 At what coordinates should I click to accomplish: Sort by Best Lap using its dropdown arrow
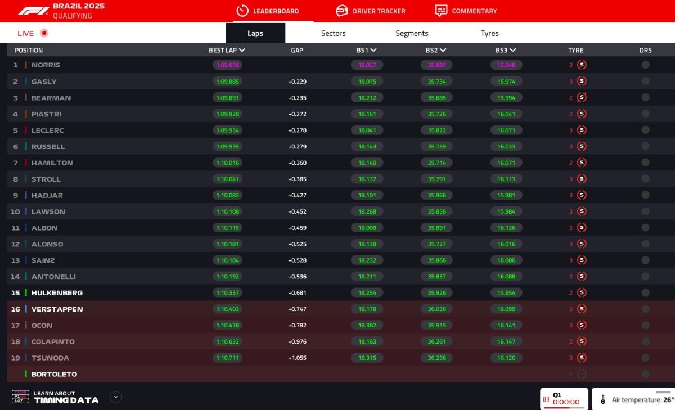pyautogui.click(x=242, y=50)
